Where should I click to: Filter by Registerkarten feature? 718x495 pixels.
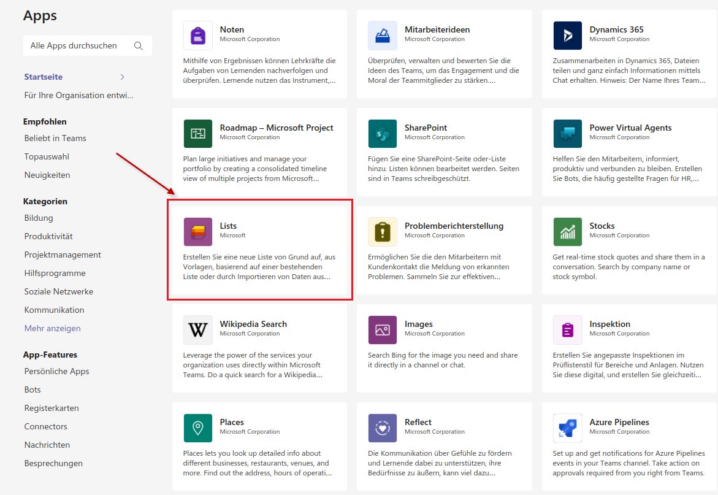[52, 408]
